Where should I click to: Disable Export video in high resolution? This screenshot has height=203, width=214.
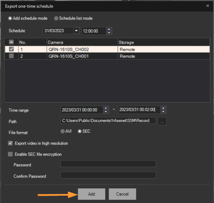(x=10, y=143)
